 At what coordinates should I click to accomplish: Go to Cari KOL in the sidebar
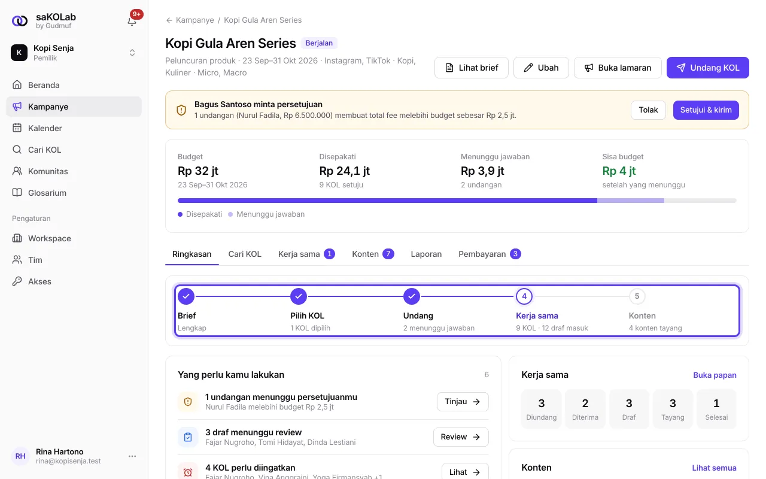pyautogui.click(x=74, y=150)
